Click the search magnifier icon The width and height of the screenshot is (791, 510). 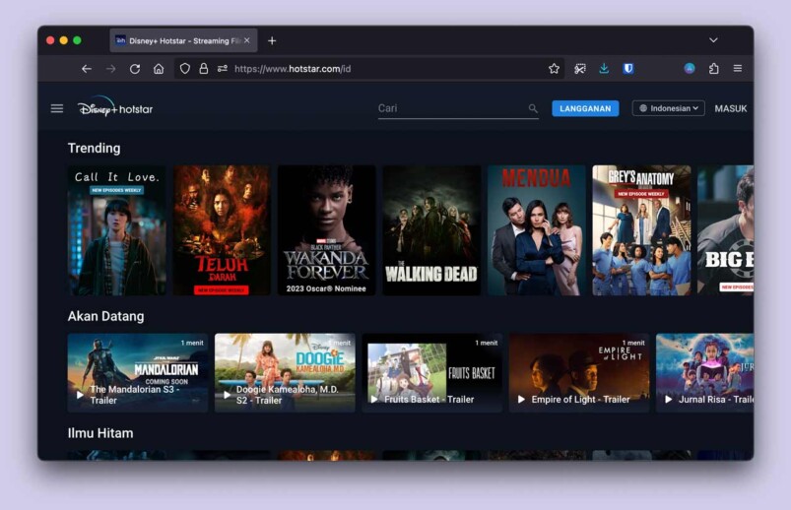533,108
